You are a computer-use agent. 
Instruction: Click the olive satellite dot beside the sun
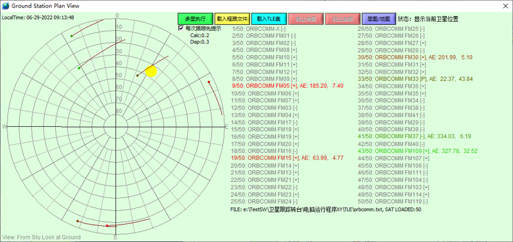point(137,76)
